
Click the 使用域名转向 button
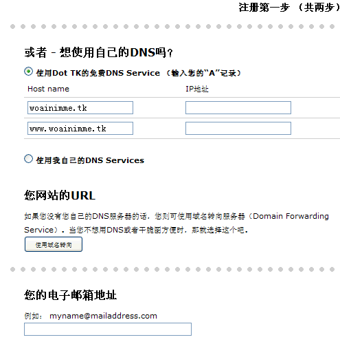coord(54,244)
